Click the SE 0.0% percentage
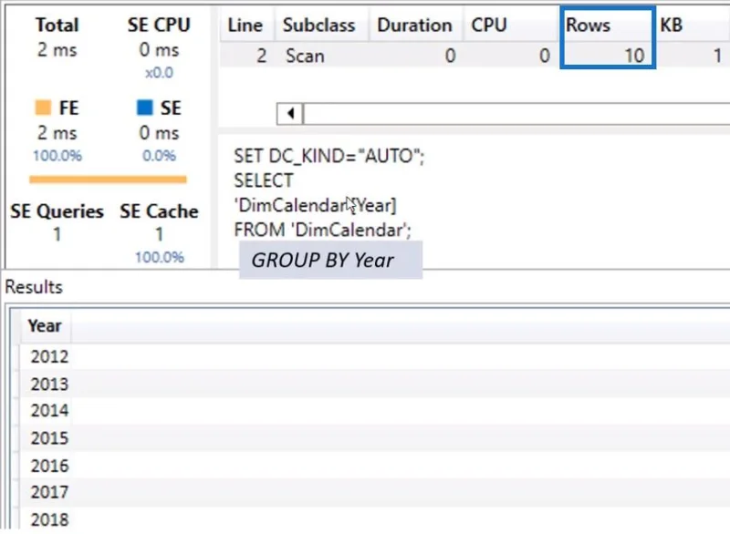730x534 pixels. tap(159, 156)
